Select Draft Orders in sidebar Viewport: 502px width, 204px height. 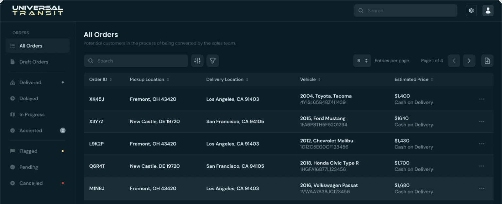point(34,62)
